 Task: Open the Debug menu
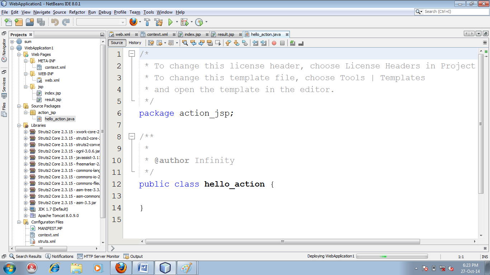104,12
